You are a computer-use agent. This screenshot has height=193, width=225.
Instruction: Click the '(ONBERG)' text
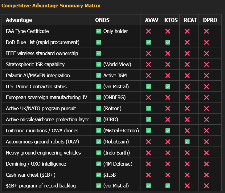[115, 98]
